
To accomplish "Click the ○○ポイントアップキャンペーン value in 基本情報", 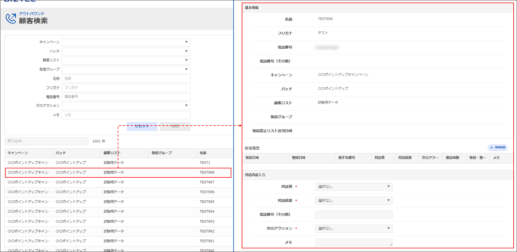I will 343,75.
